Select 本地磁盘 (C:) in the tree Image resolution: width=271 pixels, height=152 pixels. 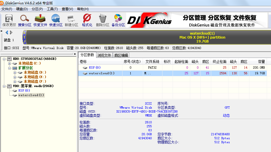point(29,63)
